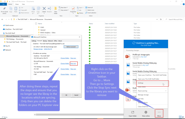Open the View ribbon tab

point(23,4)
